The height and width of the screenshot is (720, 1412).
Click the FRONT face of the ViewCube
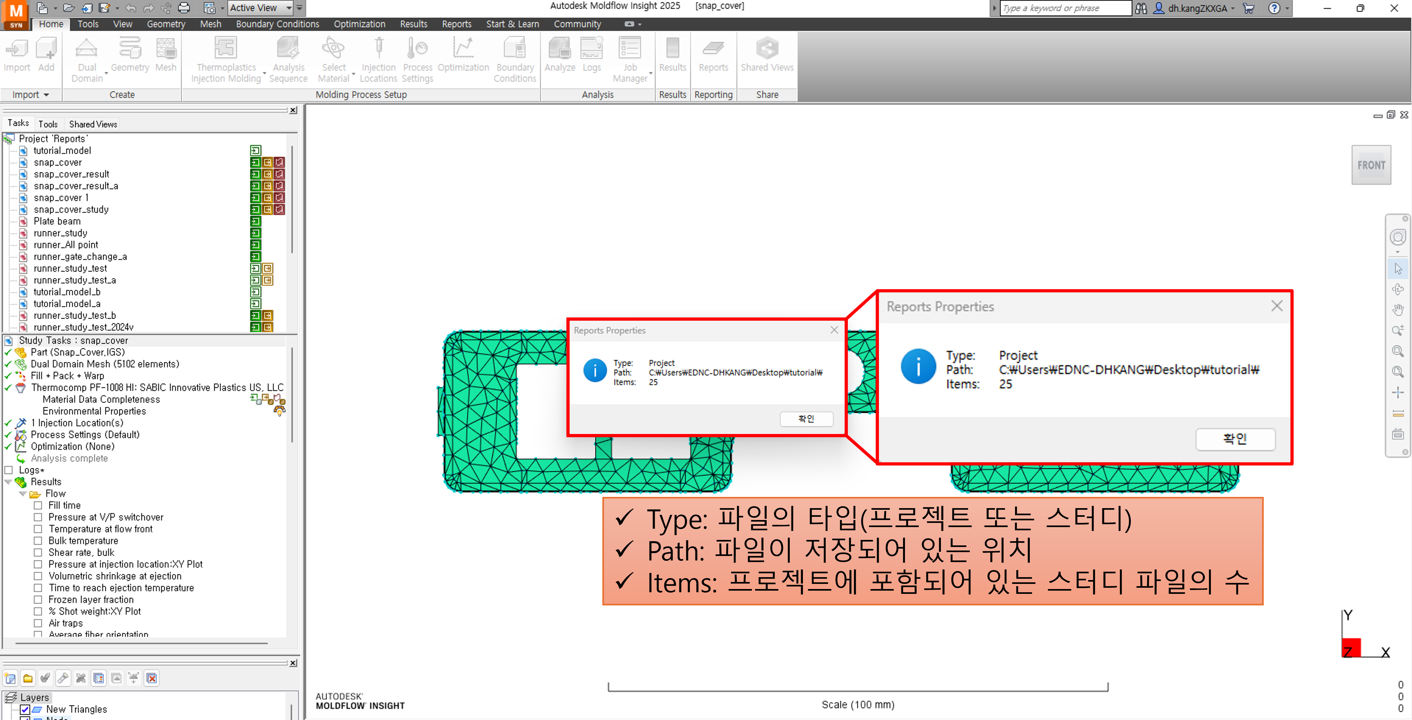1371,165
